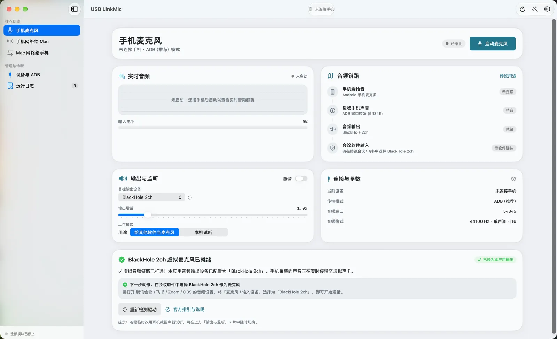Click the 手机端拾音 phone icon

click(332, 92)
